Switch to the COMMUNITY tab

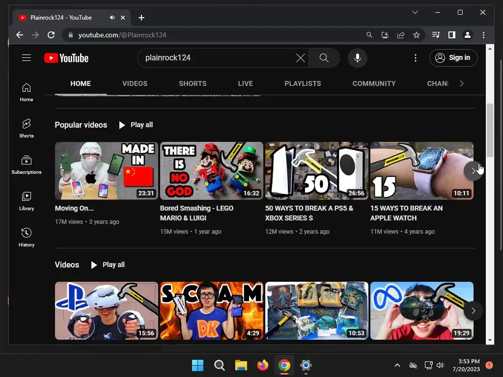pos(374,83)
